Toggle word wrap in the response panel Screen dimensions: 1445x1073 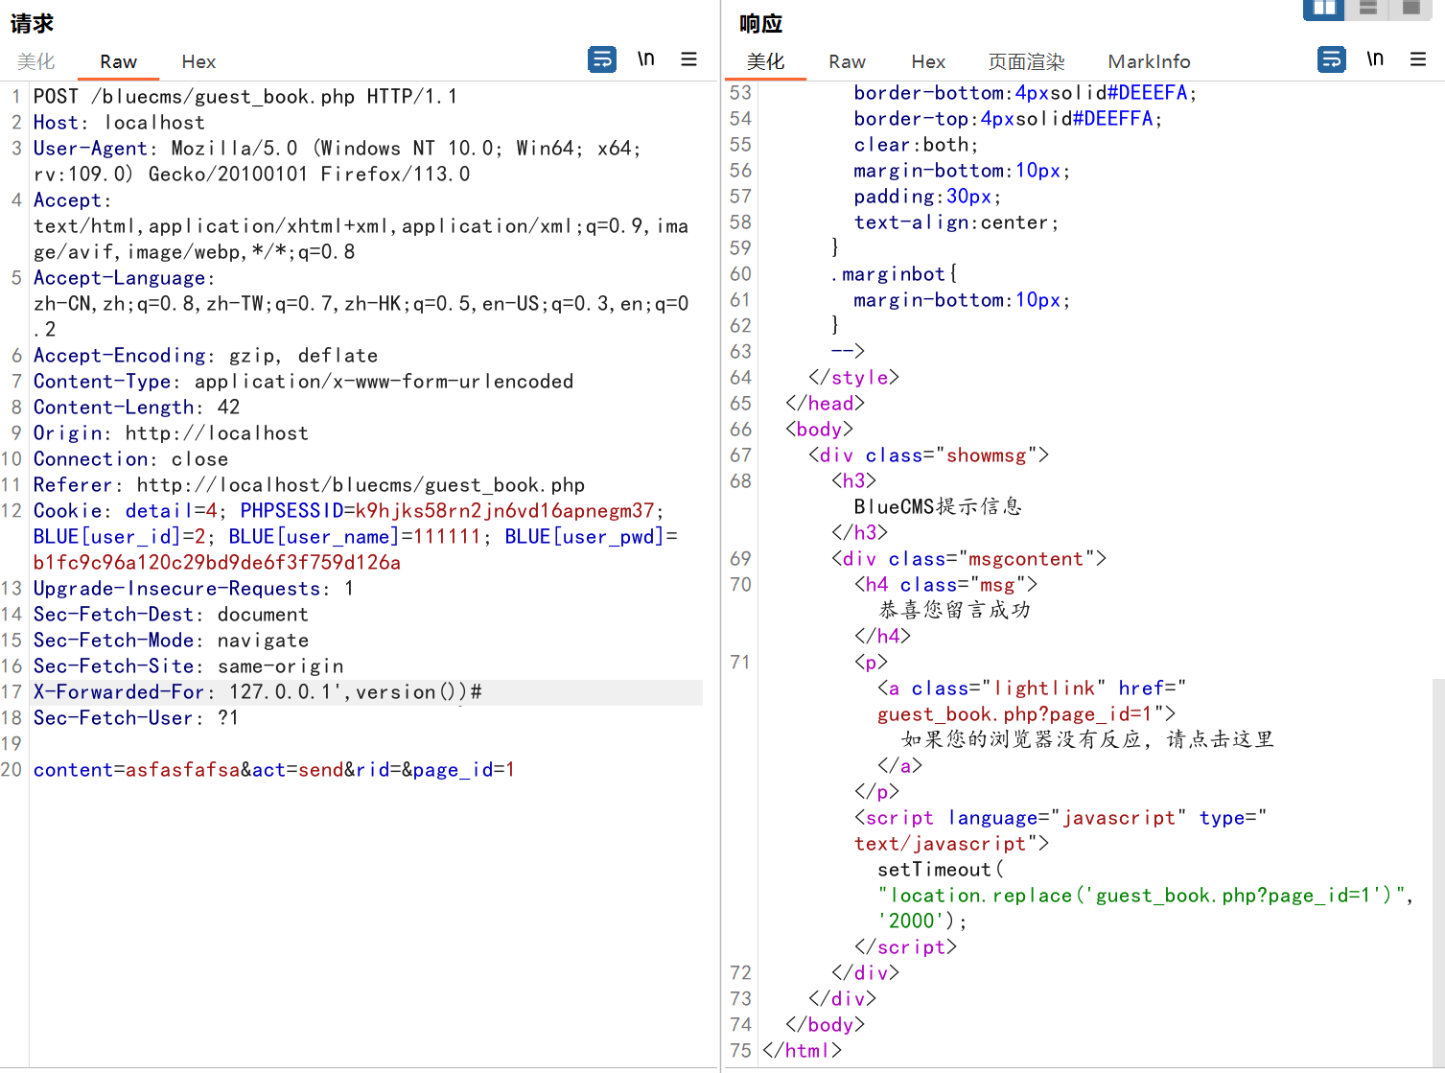click(x=1331, y=59)
